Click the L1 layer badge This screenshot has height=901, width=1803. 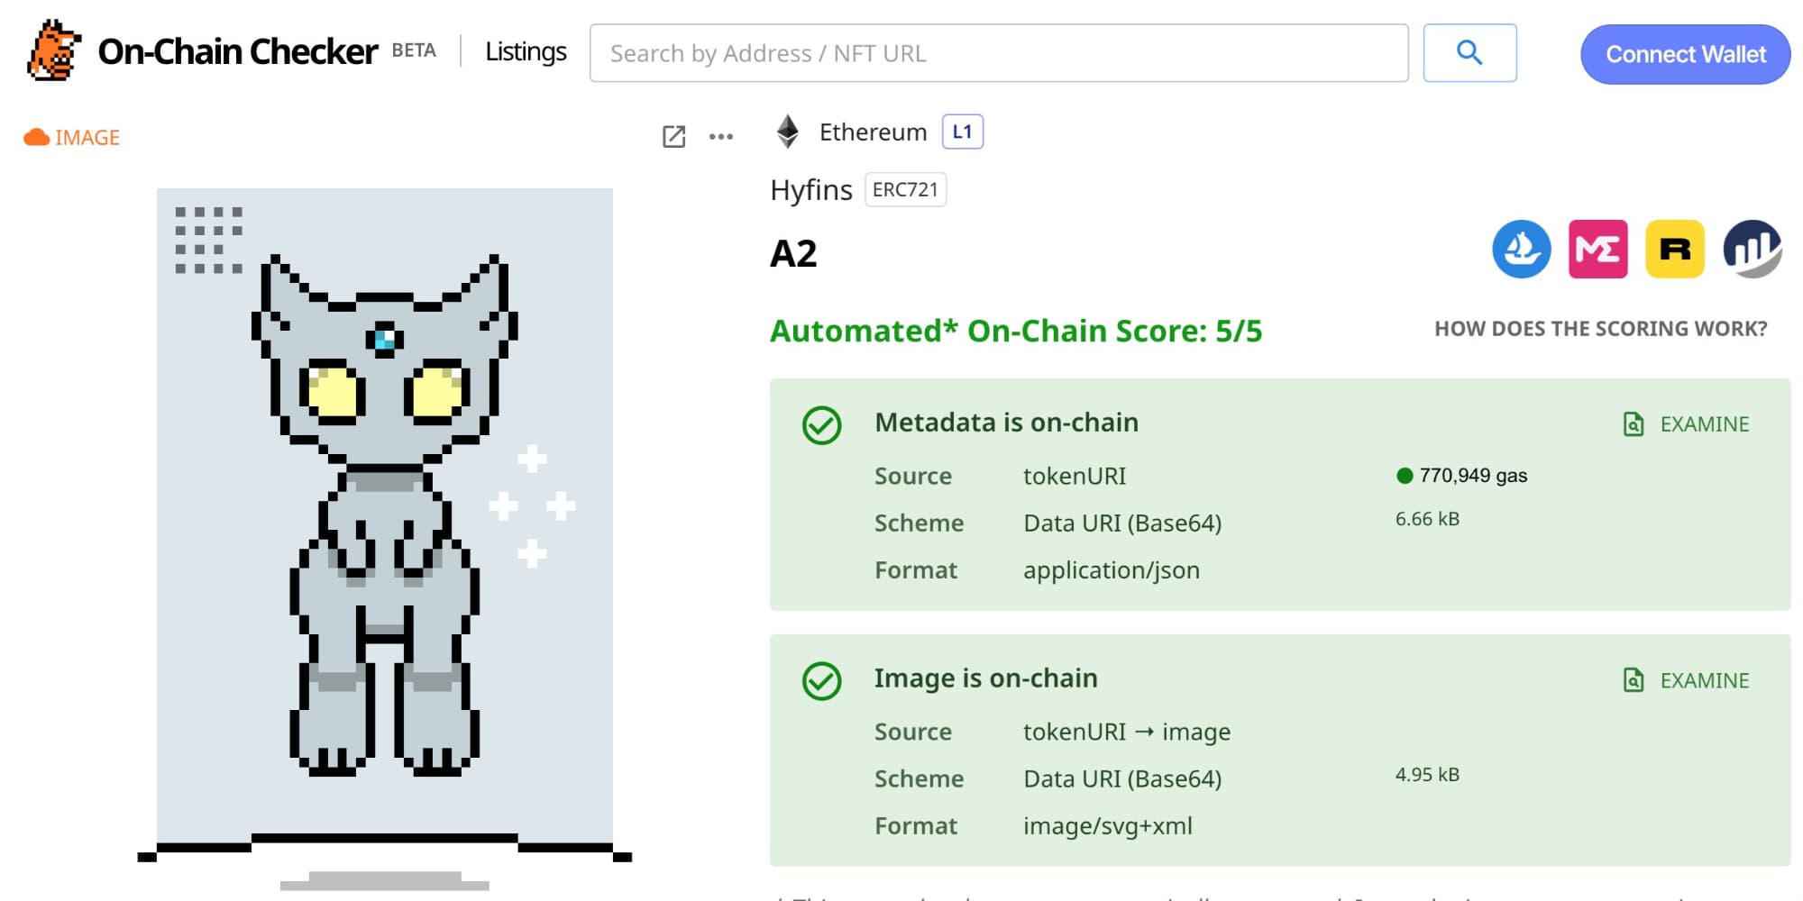pyautogui.click(x=962, y=132)
